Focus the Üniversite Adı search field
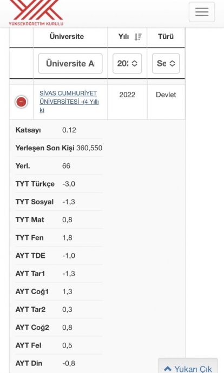Viewport: 224px width, 373px height. (70, 63)
